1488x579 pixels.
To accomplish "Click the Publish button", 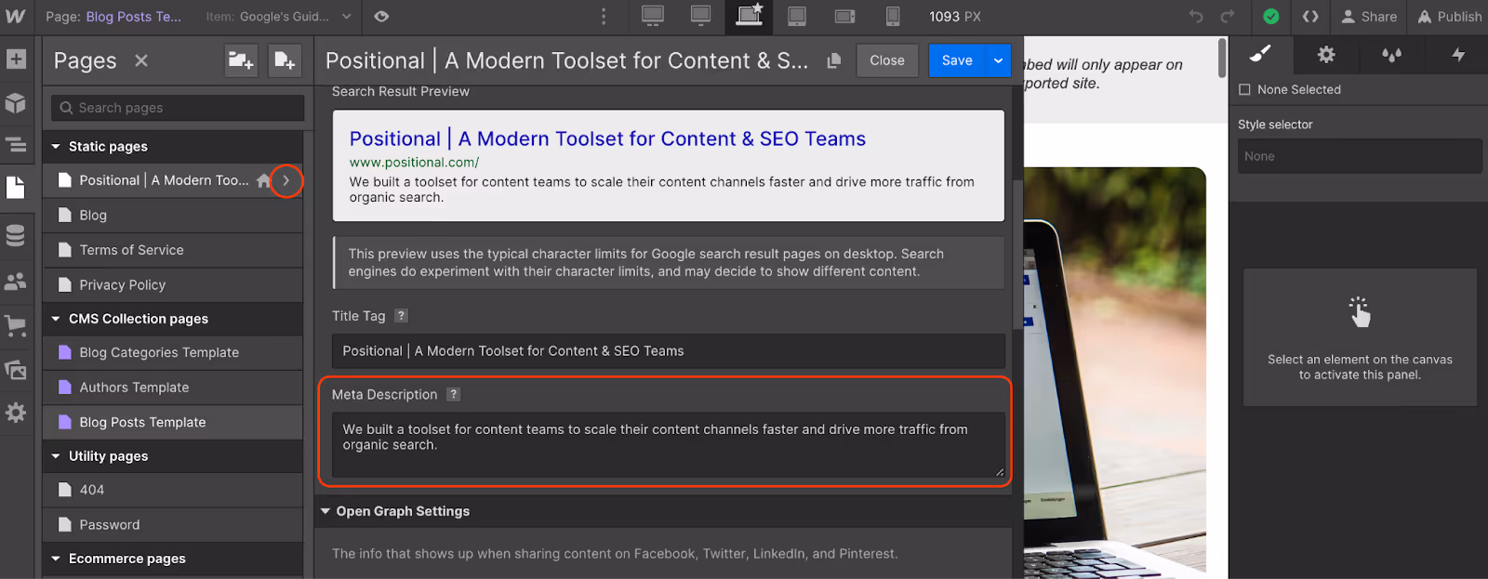I will [1450, 17].
